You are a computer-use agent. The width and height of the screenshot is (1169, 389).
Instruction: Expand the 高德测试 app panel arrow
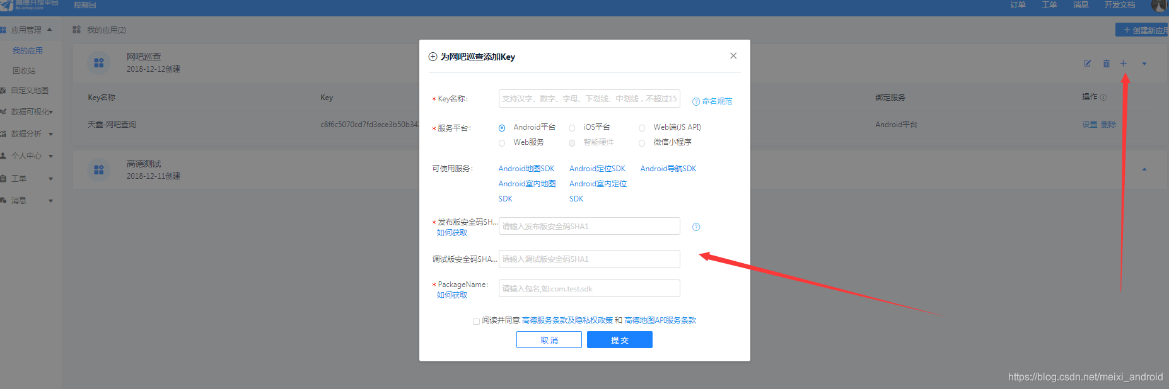tap(1144, 169)
